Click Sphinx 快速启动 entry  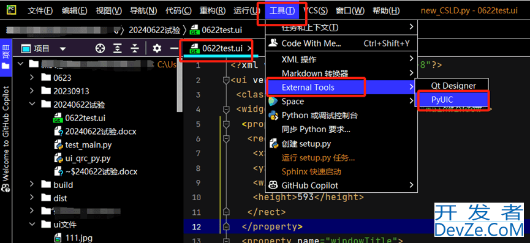(x=341, y=171)
